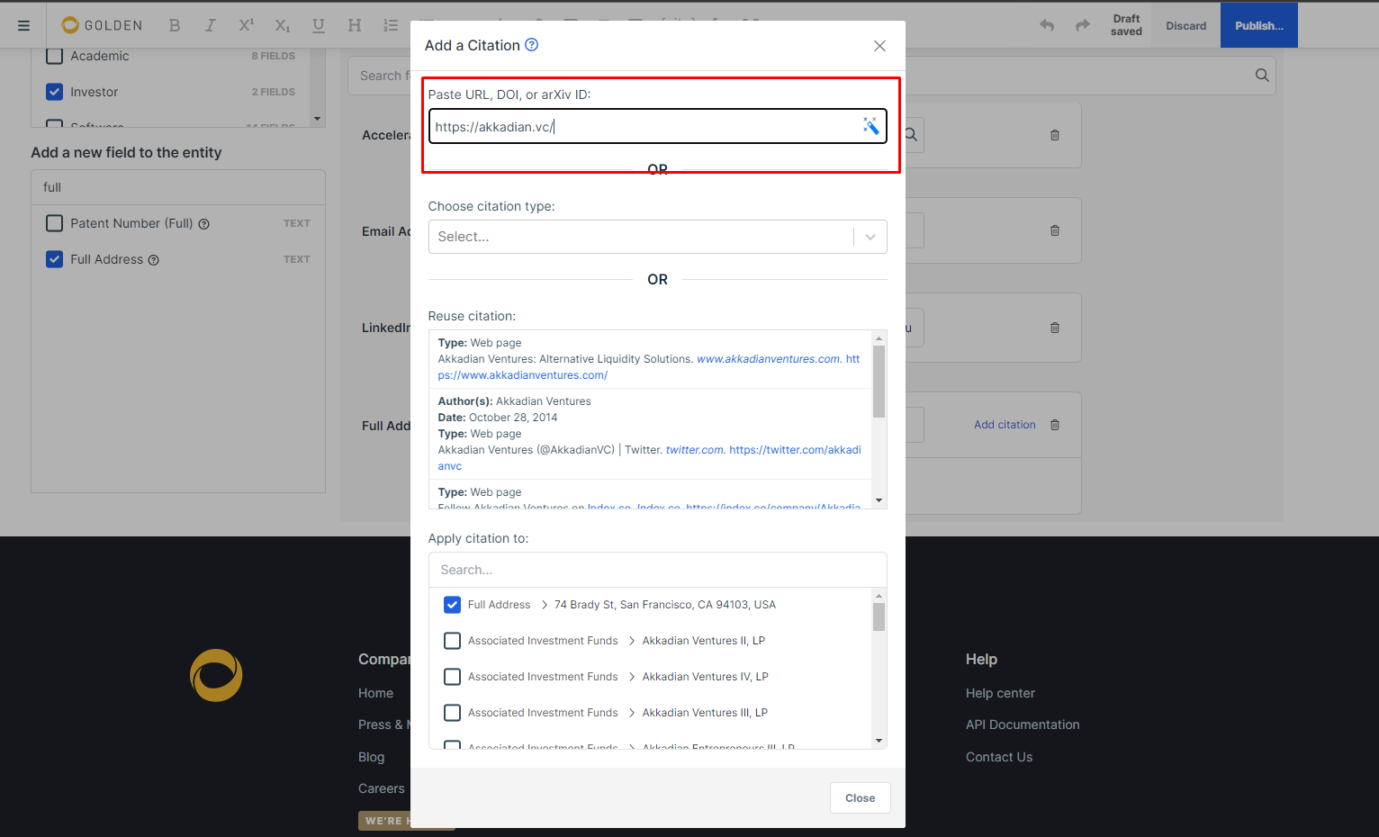Open the API Documentation footer link
Screen dimensions: 1379x837
1023,724
